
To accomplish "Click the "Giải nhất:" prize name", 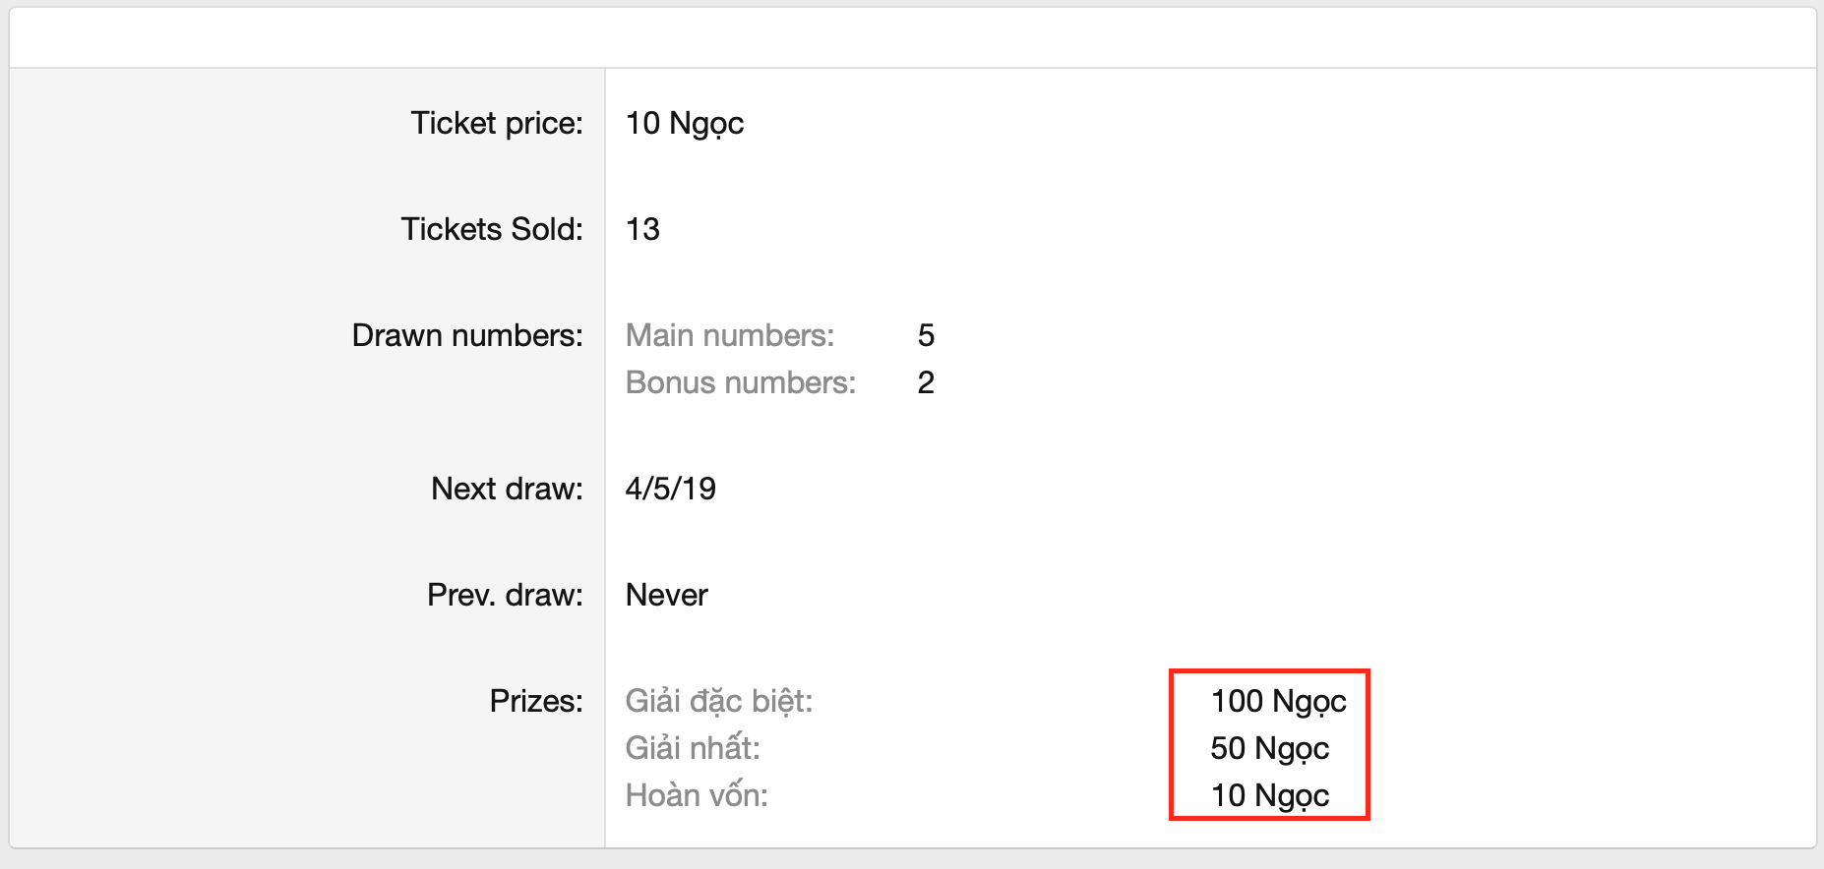I will click(x=693, y=748).
